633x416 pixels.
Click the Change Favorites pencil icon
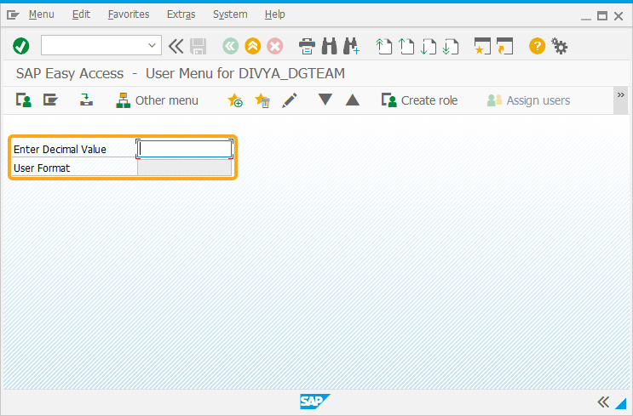[290, 100]
